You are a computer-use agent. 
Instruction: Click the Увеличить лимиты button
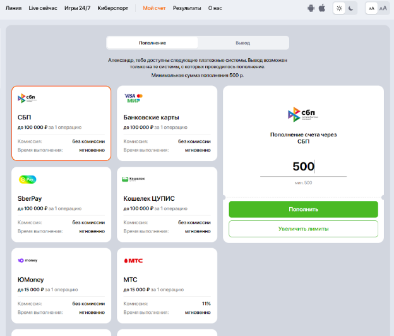[x=303, y=229]
